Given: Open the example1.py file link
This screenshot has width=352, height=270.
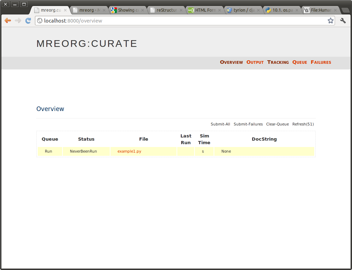Looking at the screenshot, I should (129, 151).
